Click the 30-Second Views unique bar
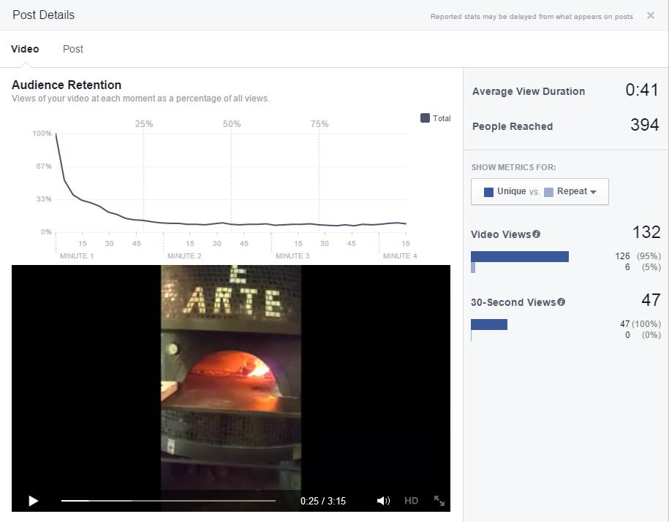 click(488, 324)
